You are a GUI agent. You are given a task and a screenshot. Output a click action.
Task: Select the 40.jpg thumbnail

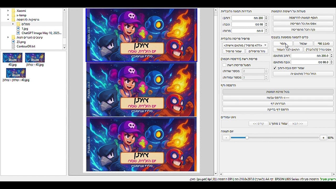point(12,57)
